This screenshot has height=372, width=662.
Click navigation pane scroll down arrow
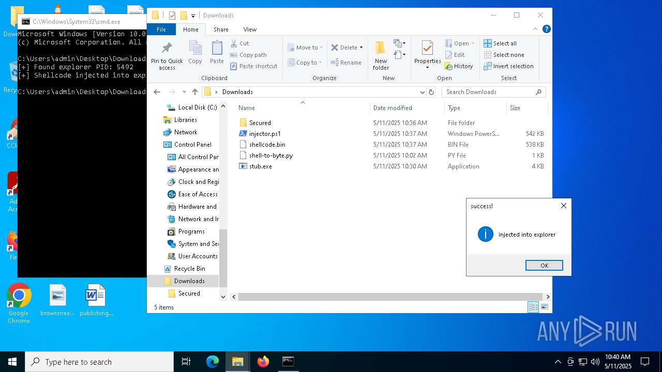[x=223, y=297]
